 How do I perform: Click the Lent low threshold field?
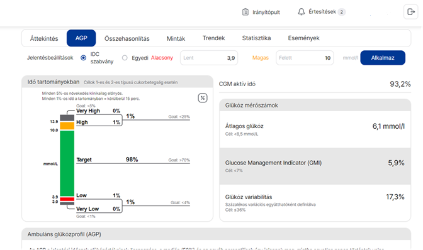pos(209,58)
